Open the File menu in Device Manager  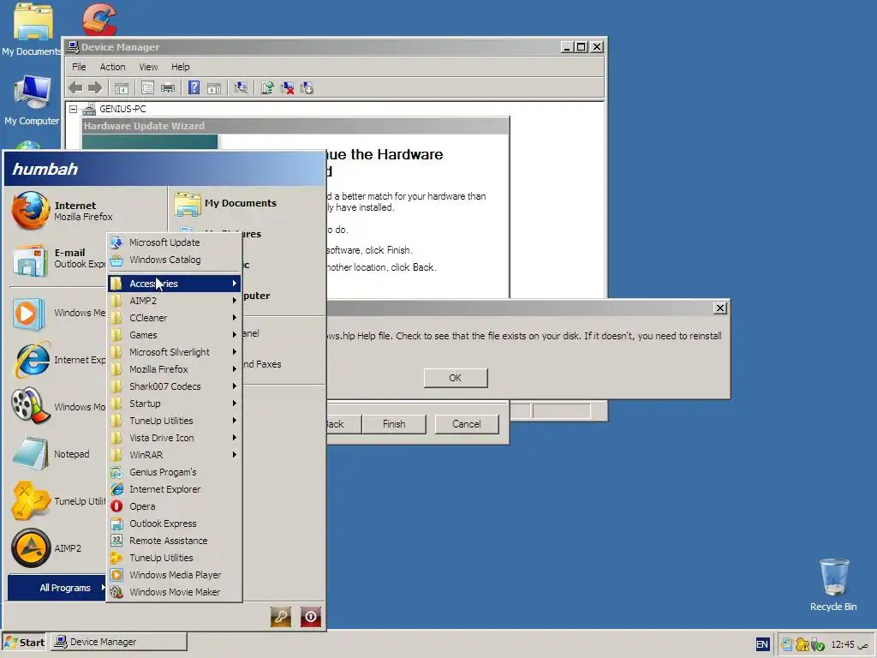pyautogui.click(x=79, y=67)
